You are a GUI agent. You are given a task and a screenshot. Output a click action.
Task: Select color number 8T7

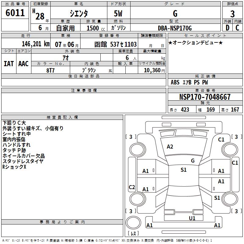50,70
